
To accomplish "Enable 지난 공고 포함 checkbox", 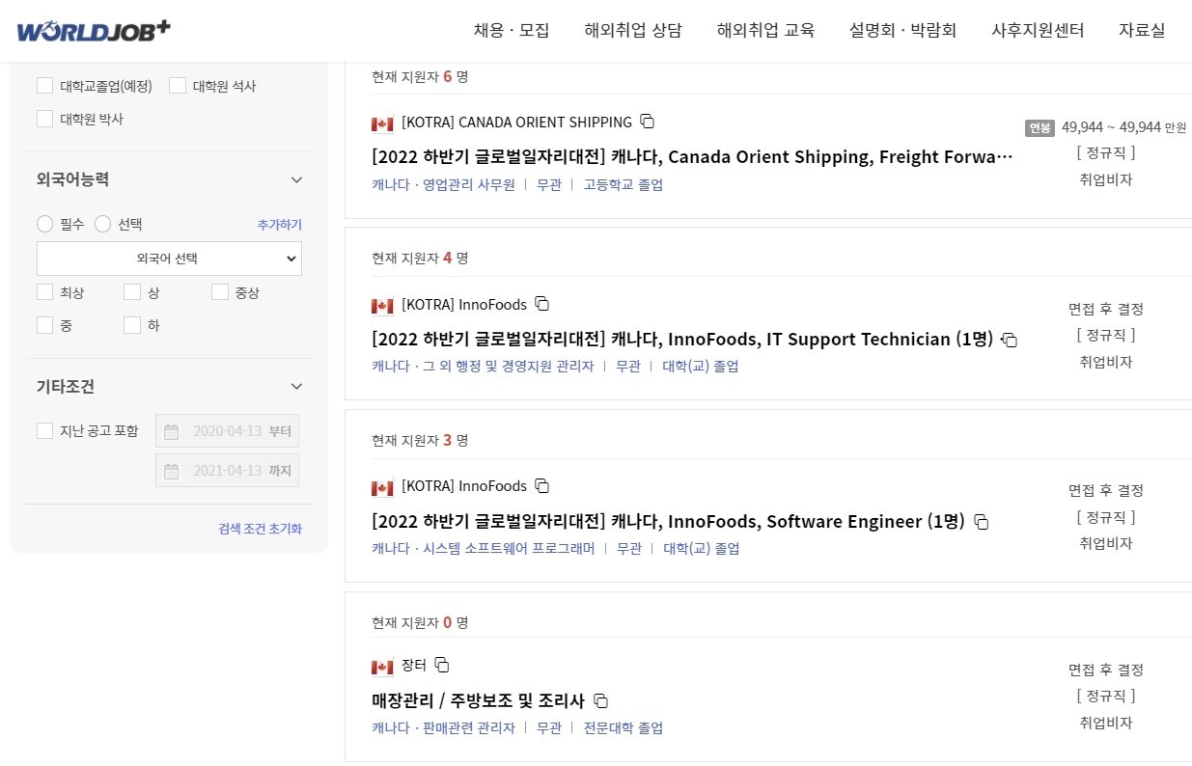I will pyautogui.click(x=44, y=430).
